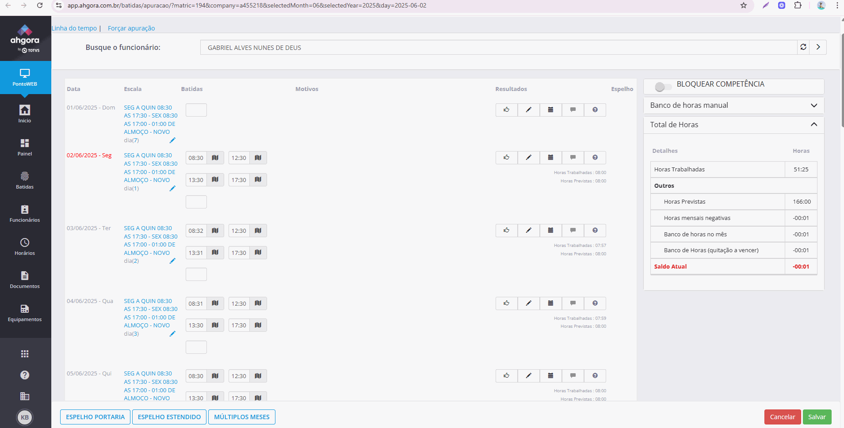Go to next employee arrow

point(818,47)
